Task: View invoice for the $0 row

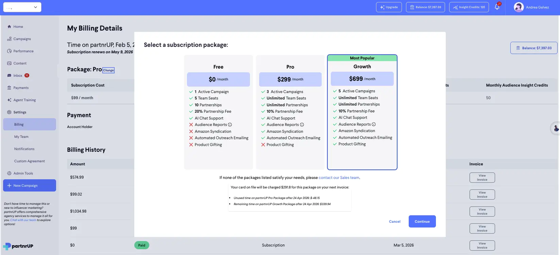Action: point(482,245)
